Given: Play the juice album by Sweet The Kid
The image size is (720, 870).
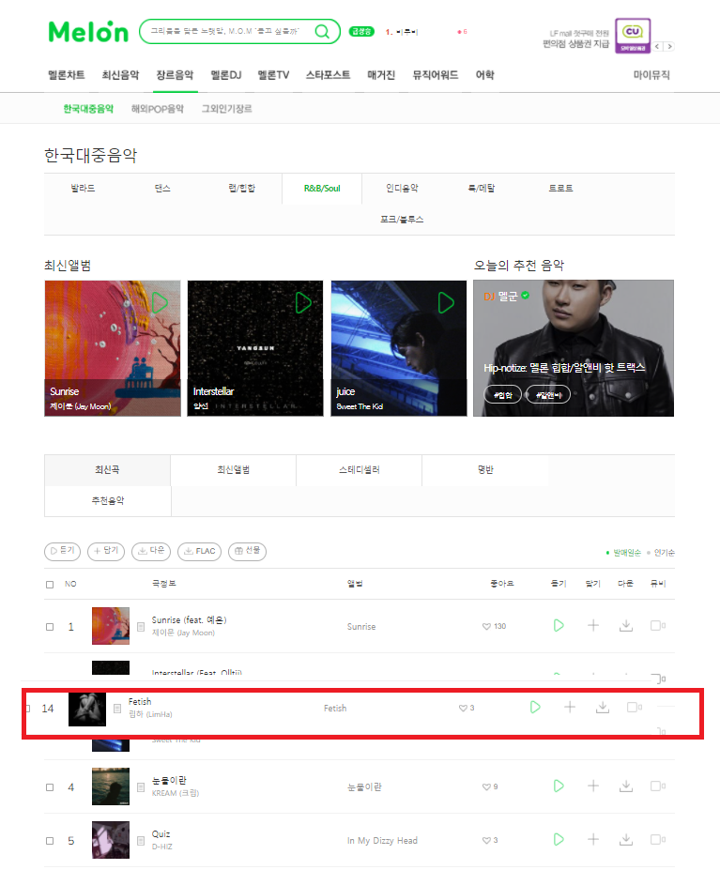Looking at the screenshot, I should 446,303.
